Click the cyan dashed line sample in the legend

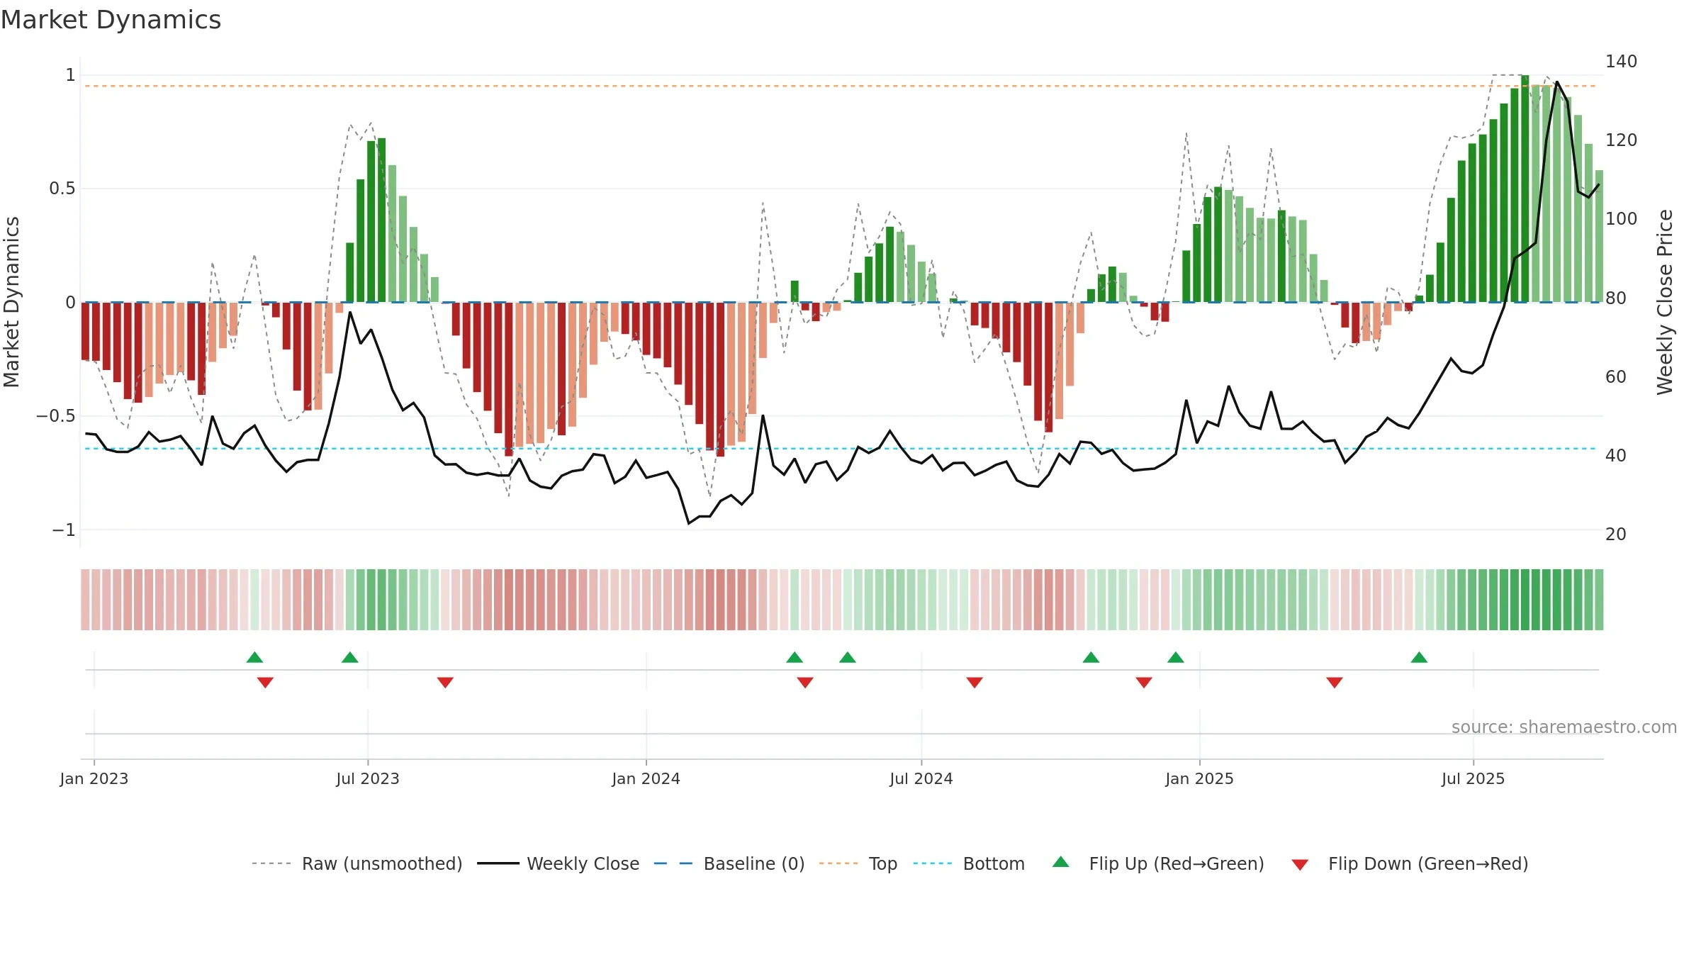click(933, 863)
